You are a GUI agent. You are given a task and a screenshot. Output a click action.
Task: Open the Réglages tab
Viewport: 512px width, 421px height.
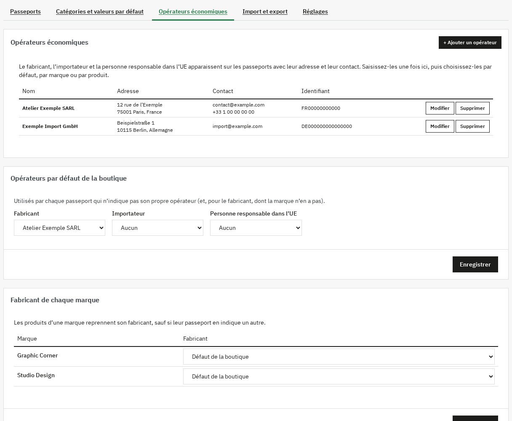315,11
